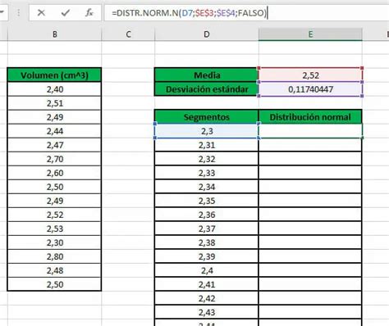The height and width of the screenshot is (326, 389).
Task: Select Segmentos cell 2,39
Action: point(207,256)
